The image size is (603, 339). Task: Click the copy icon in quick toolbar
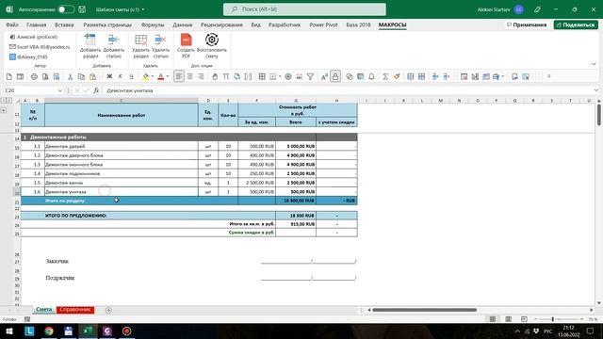click(x=81, y=77)
